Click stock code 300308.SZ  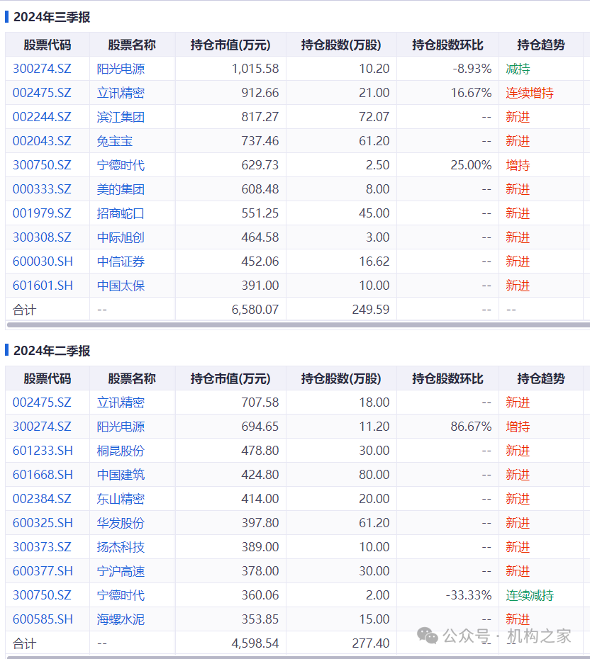(42, 237)
